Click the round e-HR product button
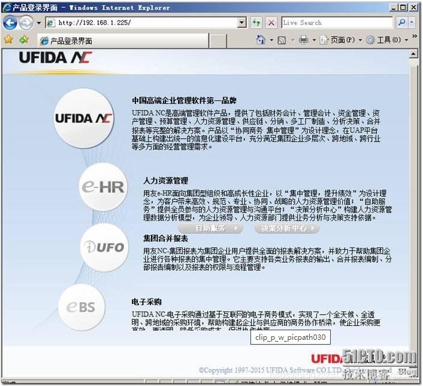The image size is (423, 386). 103,186
